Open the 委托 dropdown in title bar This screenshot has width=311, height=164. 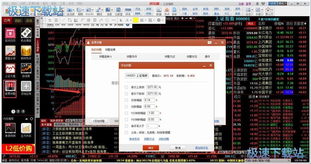coord(282,4)
